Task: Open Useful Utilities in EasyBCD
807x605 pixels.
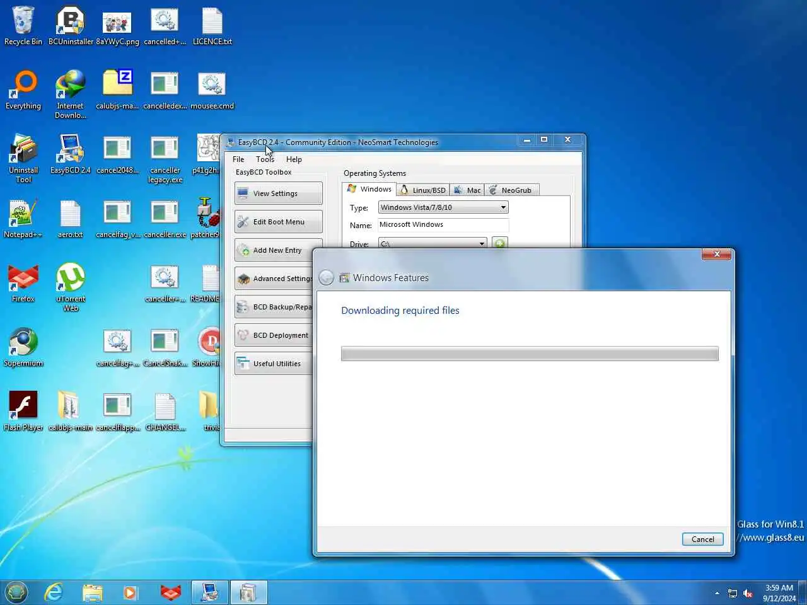Action: tap(274, 364)
